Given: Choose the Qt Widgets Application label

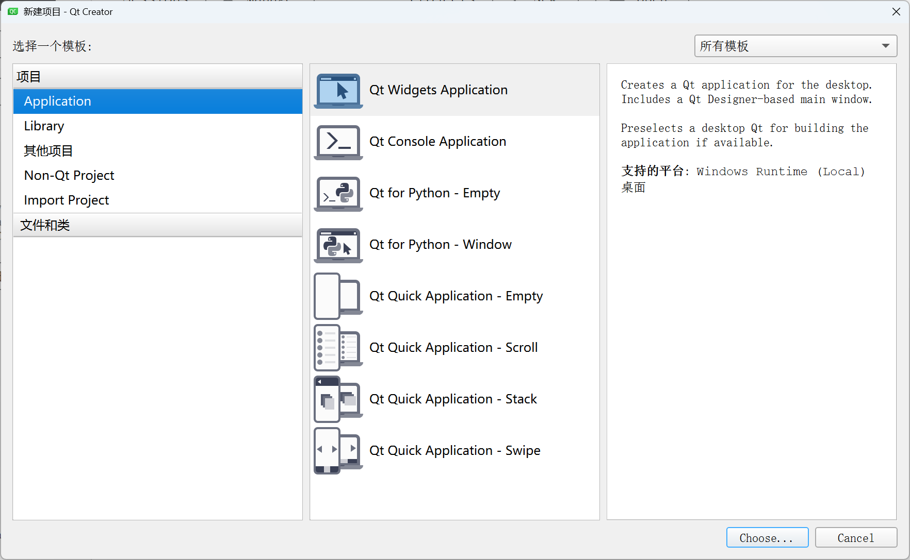Looking at the screenshot, I should [x=438, y=90].
